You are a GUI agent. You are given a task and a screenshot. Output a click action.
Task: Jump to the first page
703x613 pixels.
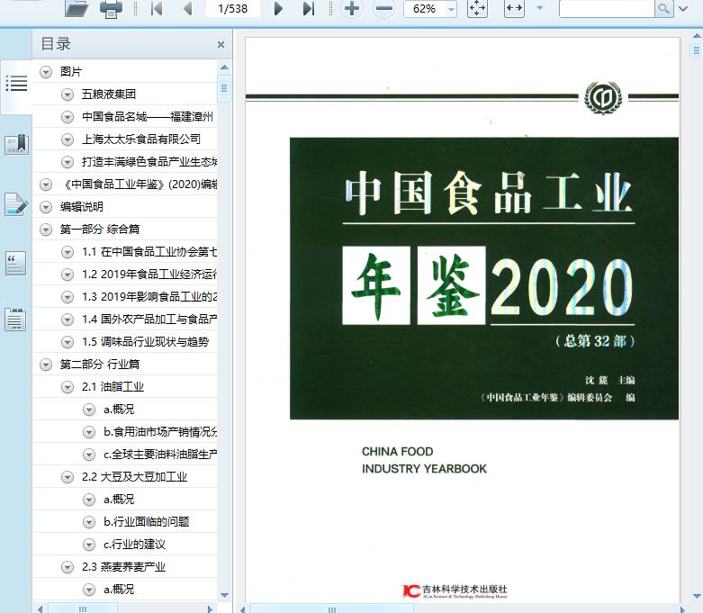click(x=157, y=8)
